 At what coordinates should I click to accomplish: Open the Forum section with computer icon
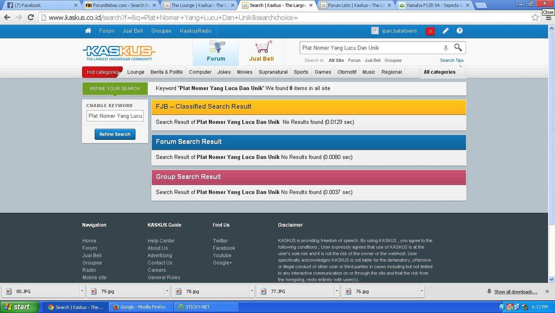pos(216,52)
